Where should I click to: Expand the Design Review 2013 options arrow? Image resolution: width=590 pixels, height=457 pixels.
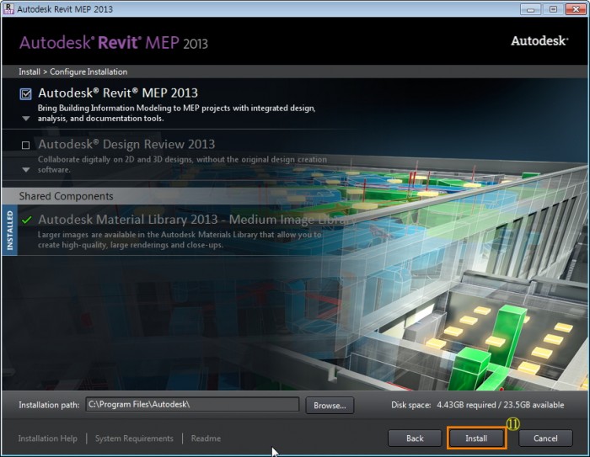click(x=25, y=170)
